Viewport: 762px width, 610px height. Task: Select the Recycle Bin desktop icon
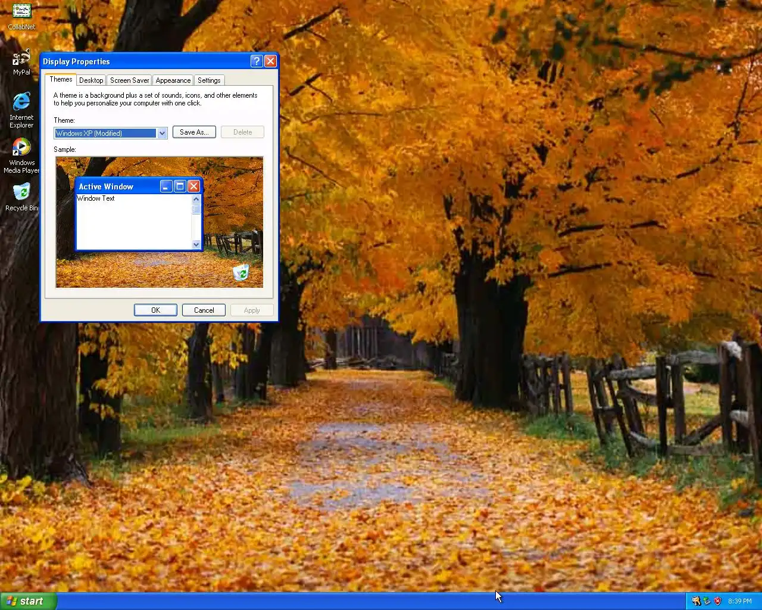point(21,197)
